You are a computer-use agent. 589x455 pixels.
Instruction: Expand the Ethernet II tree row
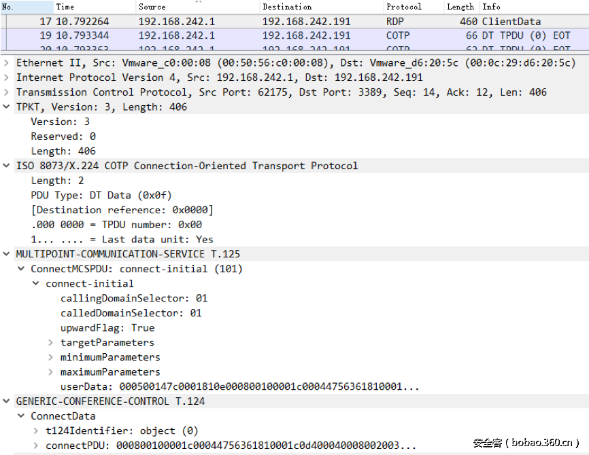(6, 62)
